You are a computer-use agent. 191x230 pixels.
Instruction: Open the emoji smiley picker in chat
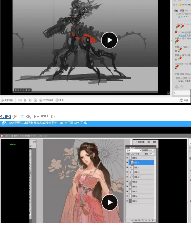177,87
